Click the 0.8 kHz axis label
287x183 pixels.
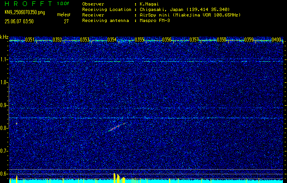pyautogui.click(x=4, y=128)
